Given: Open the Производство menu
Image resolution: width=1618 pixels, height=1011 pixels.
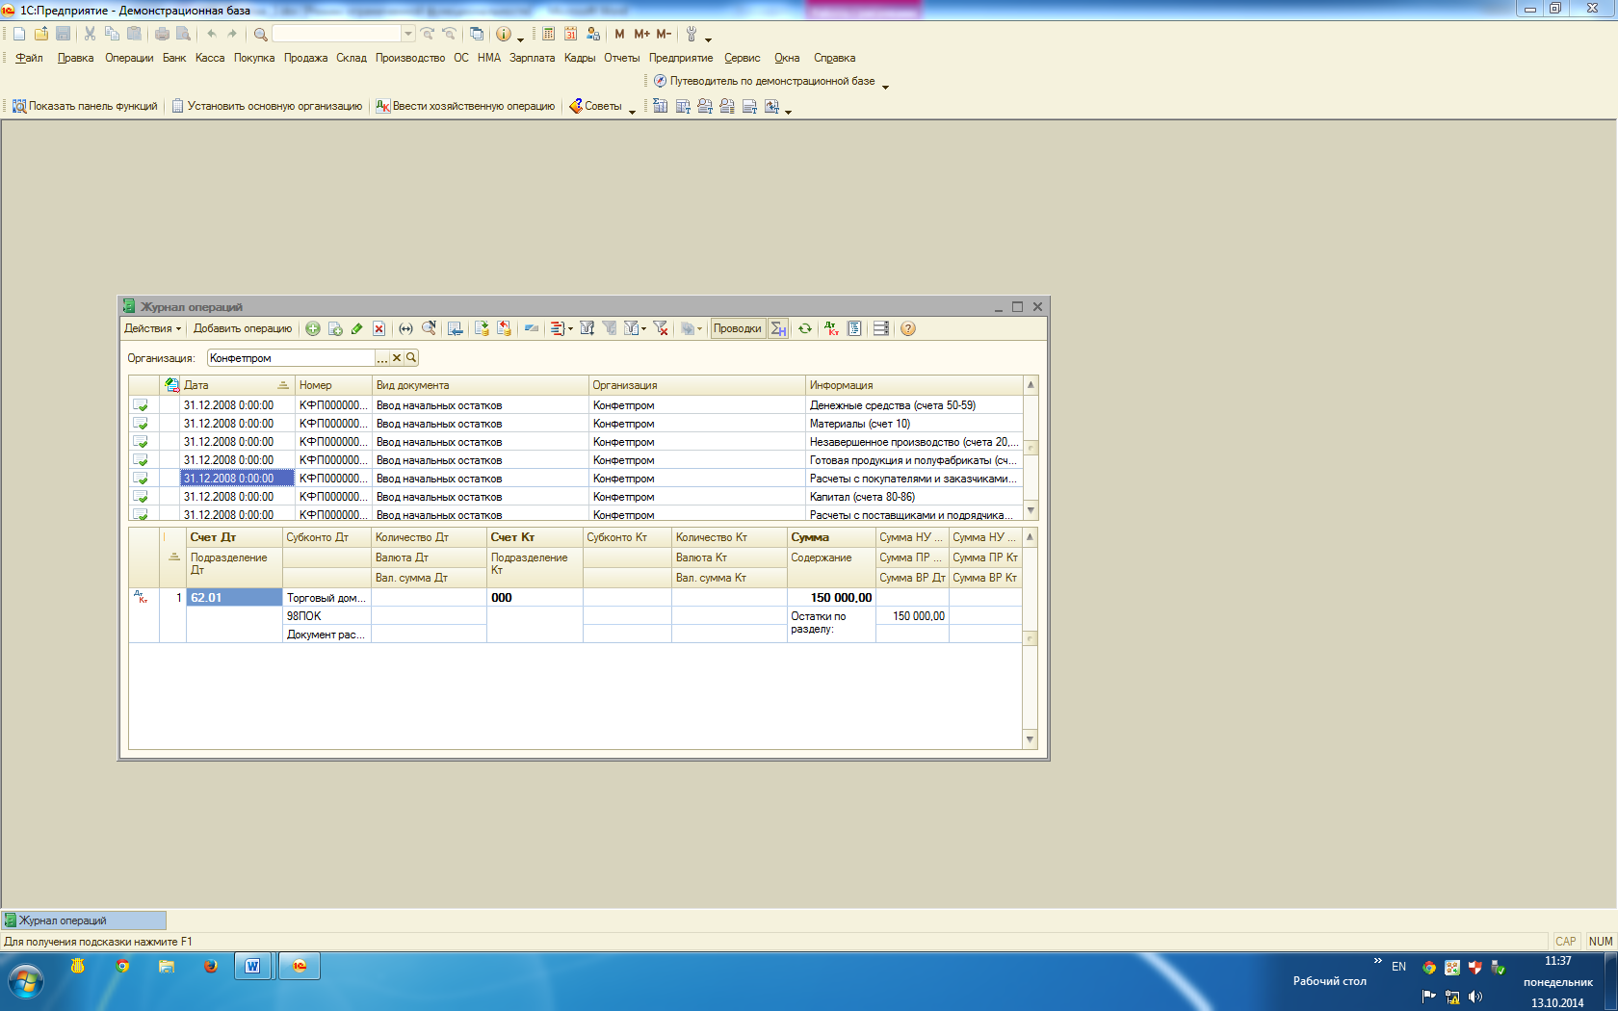Looking at the screenshot, I should [410, 58].
